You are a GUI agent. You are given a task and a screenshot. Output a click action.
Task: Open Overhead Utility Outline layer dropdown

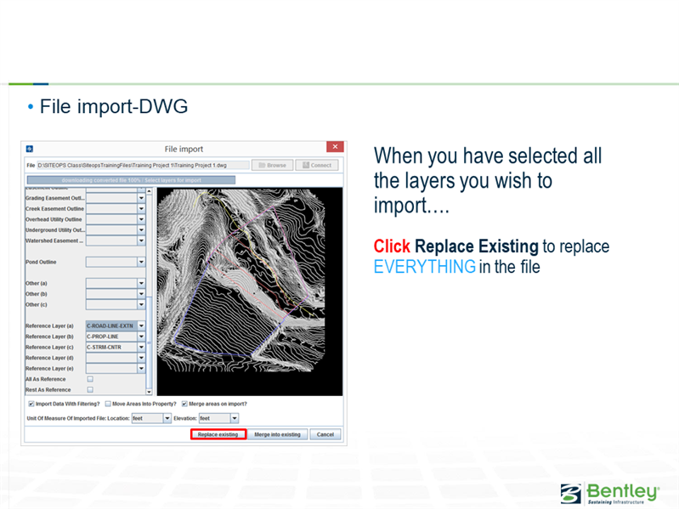pyautogui.click(x=141, y=219)
